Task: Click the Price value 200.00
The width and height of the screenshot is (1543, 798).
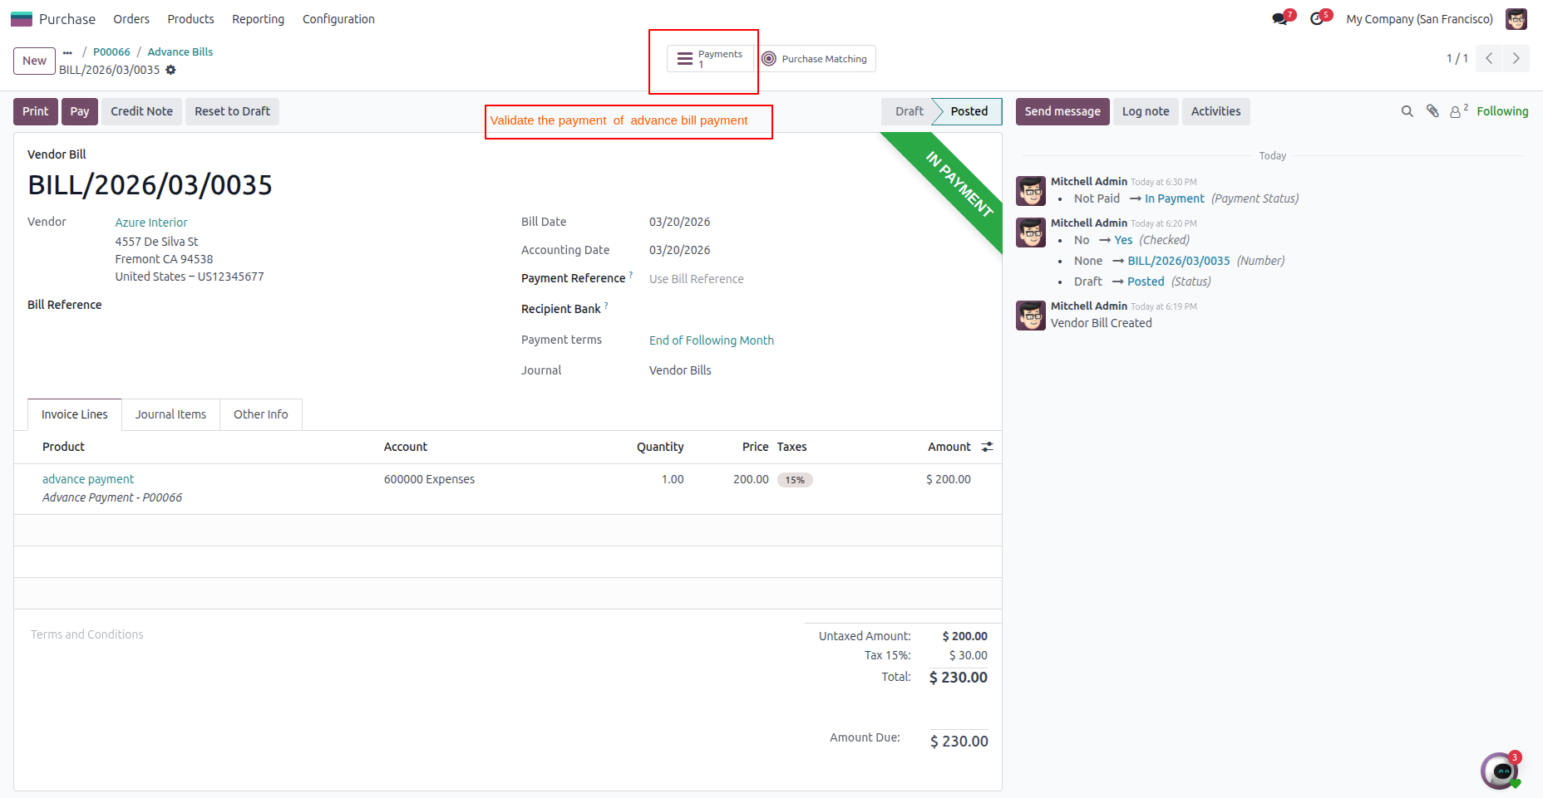Action: point(751,479)
